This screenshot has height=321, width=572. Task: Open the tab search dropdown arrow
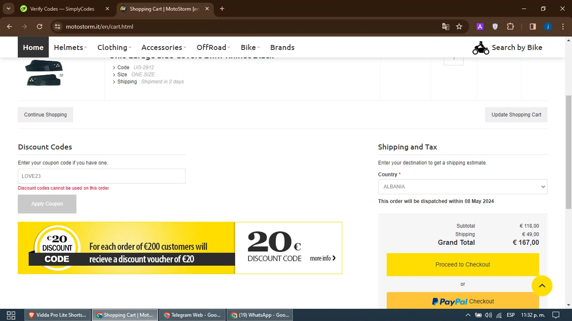click(8, 9)
